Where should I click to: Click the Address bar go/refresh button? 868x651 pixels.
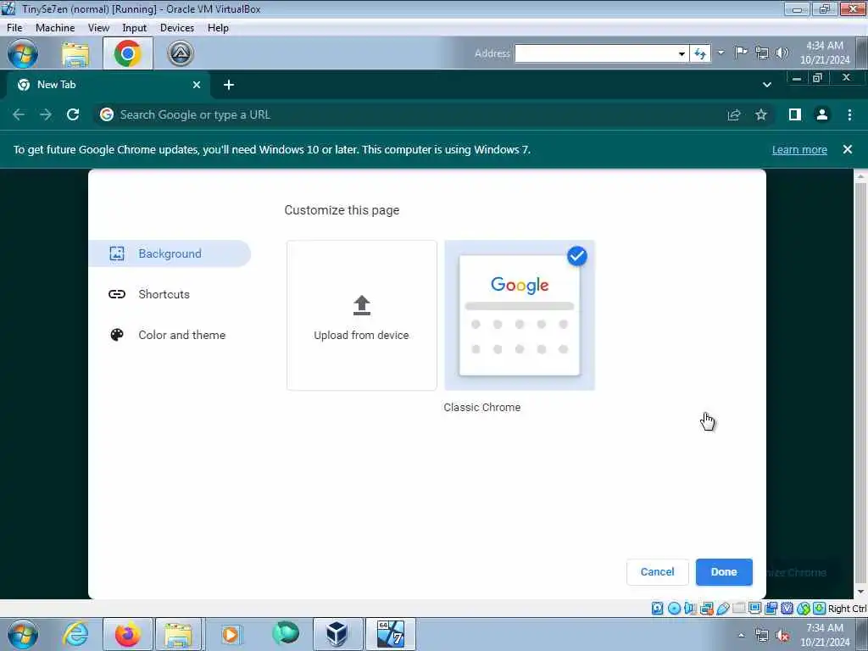pos(700,53)
